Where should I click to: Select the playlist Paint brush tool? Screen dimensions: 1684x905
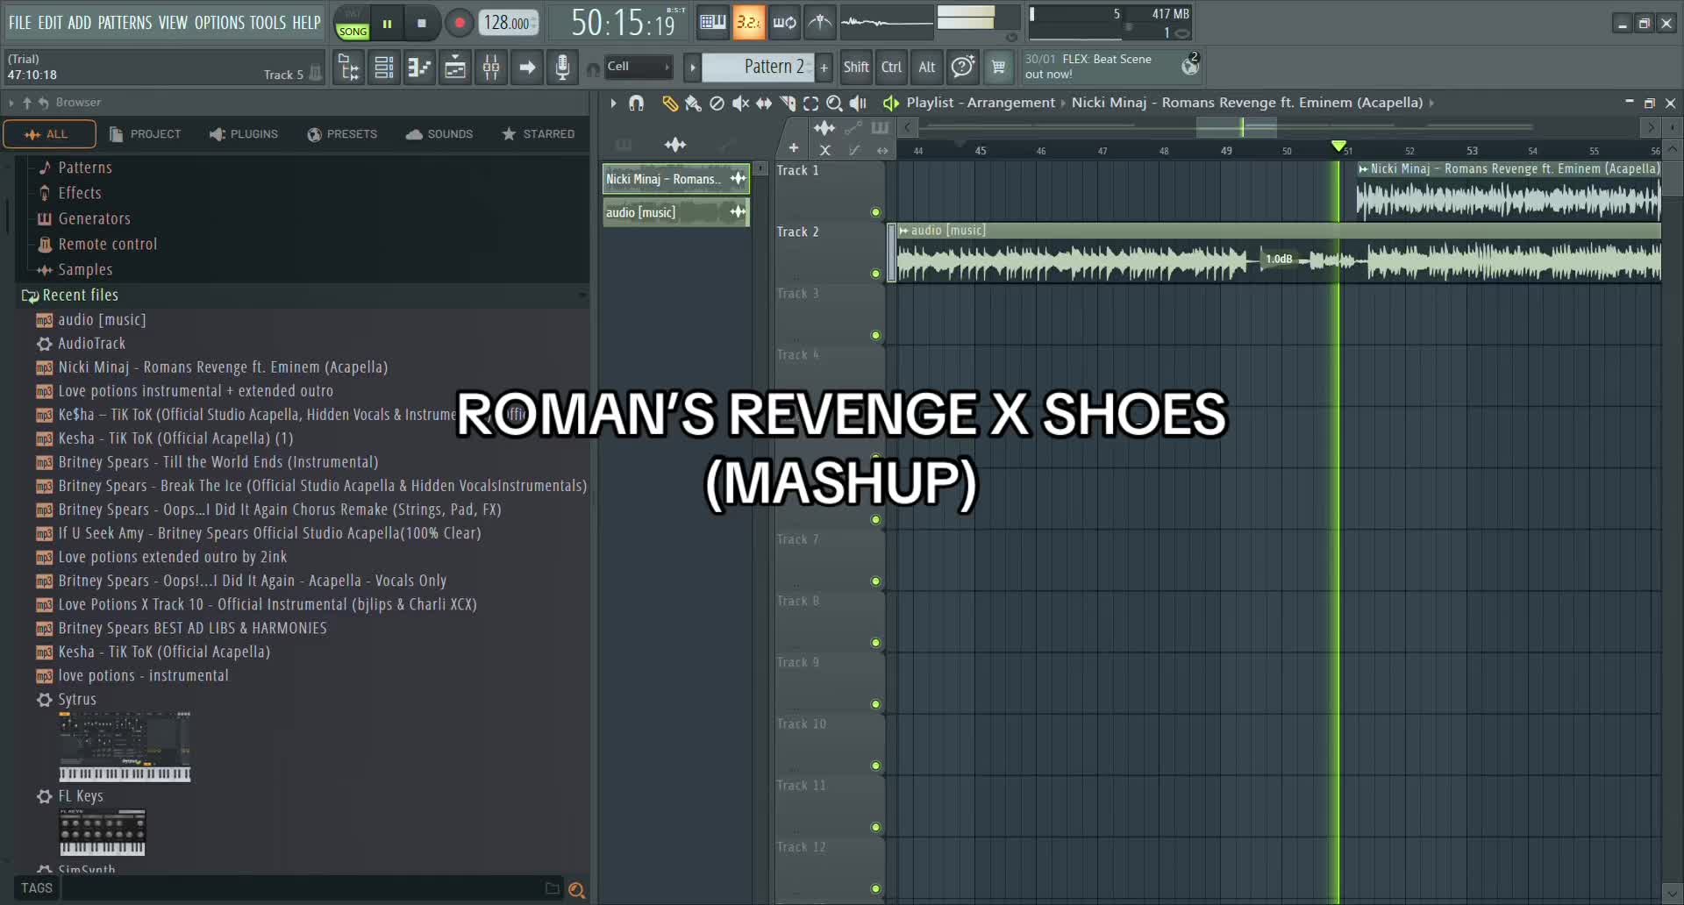tap(693, 103)
